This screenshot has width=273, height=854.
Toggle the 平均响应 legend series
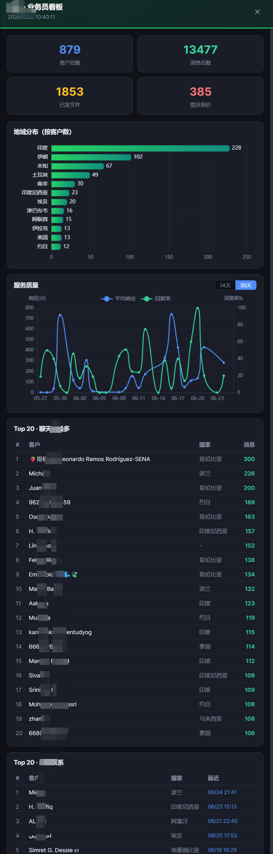point(118,298)
